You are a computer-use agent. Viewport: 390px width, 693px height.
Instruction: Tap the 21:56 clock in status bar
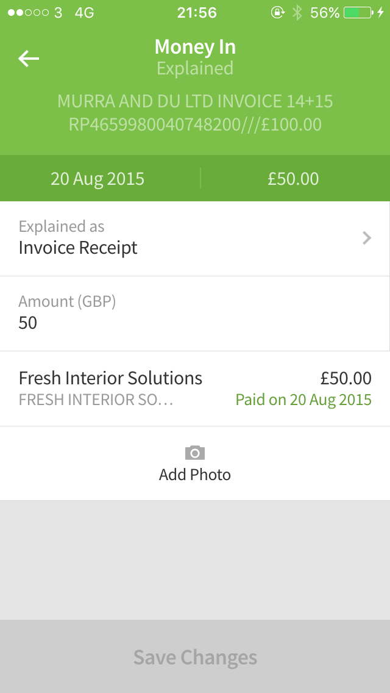click(197, 12)
